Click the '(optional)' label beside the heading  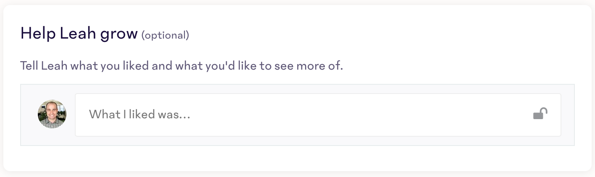[x=165, y=35]
